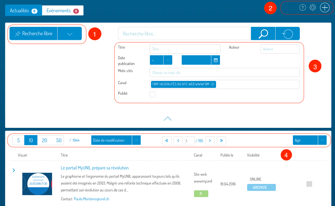Remove the FBM channel filter tag
Viewport: 335px width, 206px height.
(x=213, y=84)
